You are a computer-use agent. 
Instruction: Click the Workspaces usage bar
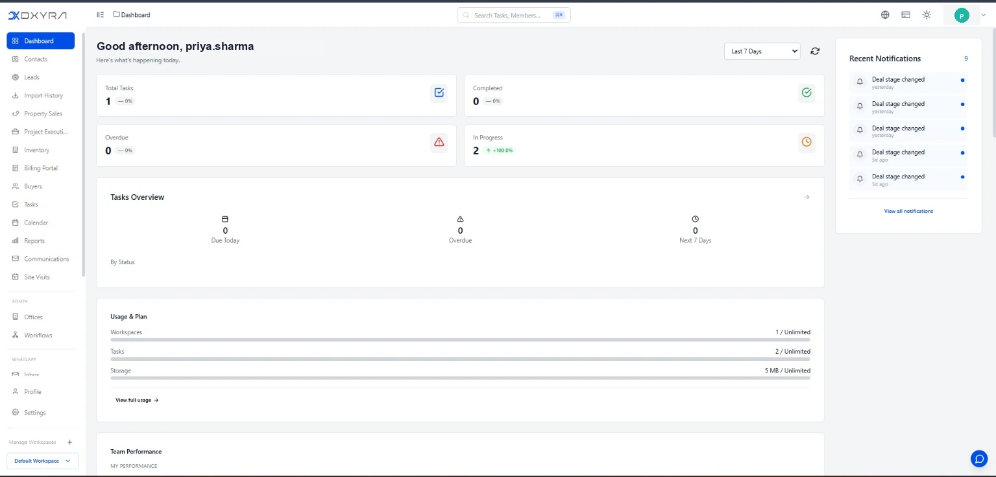460,339
